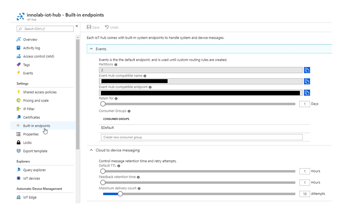
Task: Click the sidebar vertical scrollbar
Action: 77,94
